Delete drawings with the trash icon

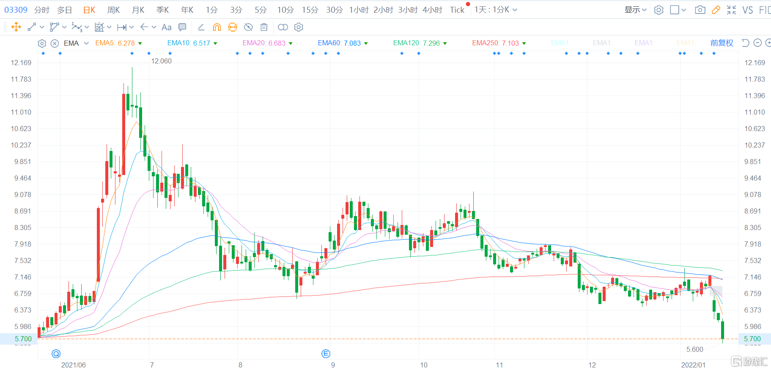(264, 27)
